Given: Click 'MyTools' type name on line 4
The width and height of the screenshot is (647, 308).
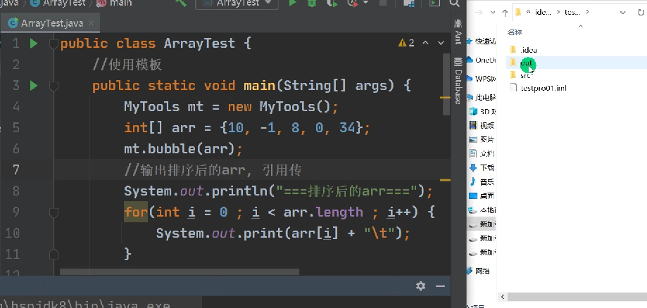Looking at the screenshot, I should [x=152, y=107].
